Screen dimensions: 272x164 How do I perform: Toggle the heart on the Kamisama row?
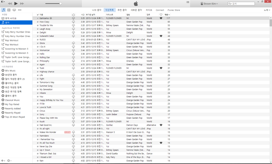coord(161,18)
